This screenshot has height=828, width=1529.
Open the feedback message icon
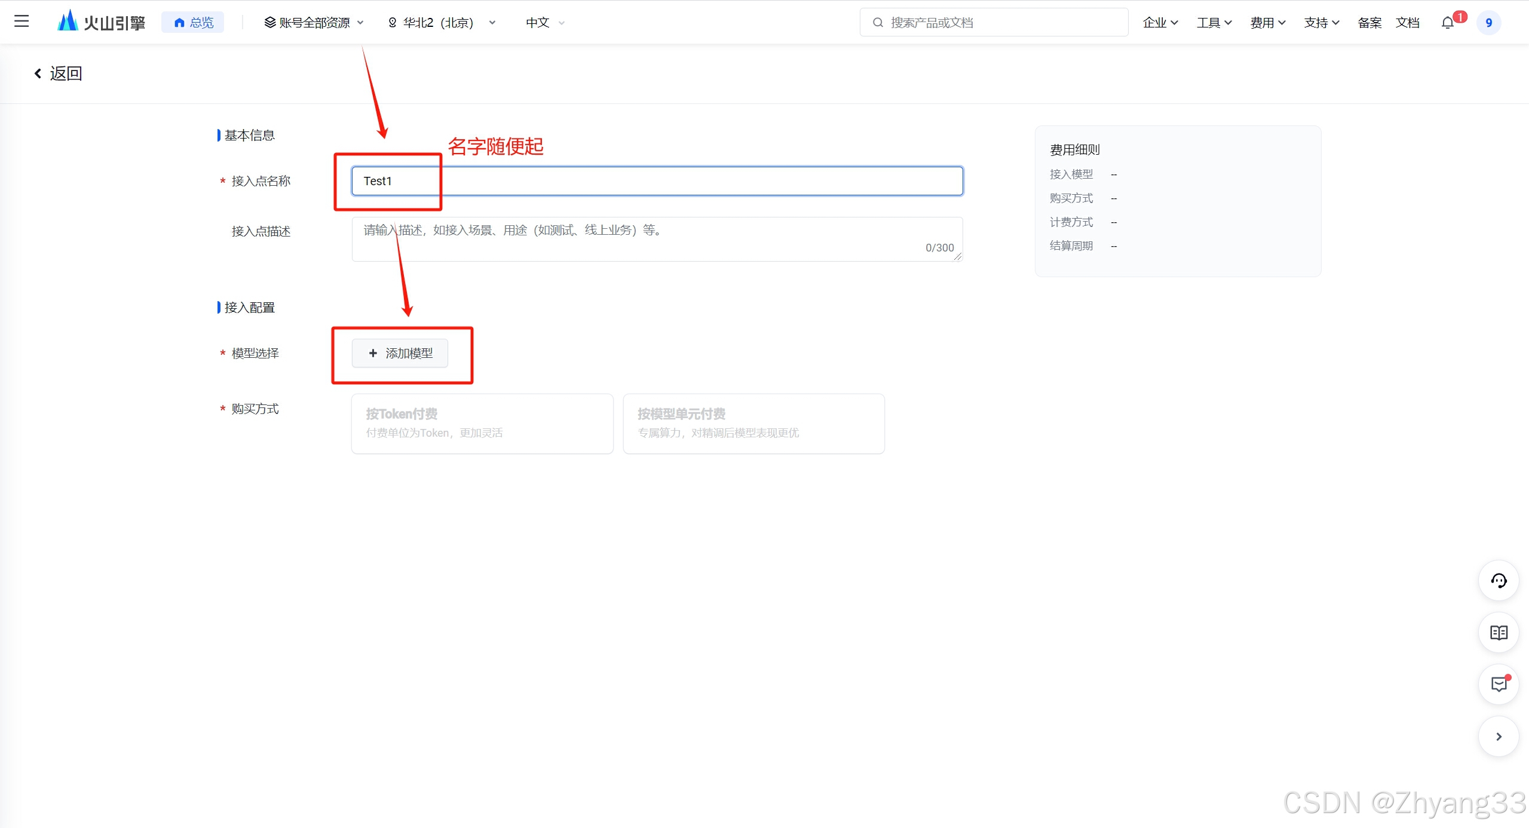[1498, 685]
